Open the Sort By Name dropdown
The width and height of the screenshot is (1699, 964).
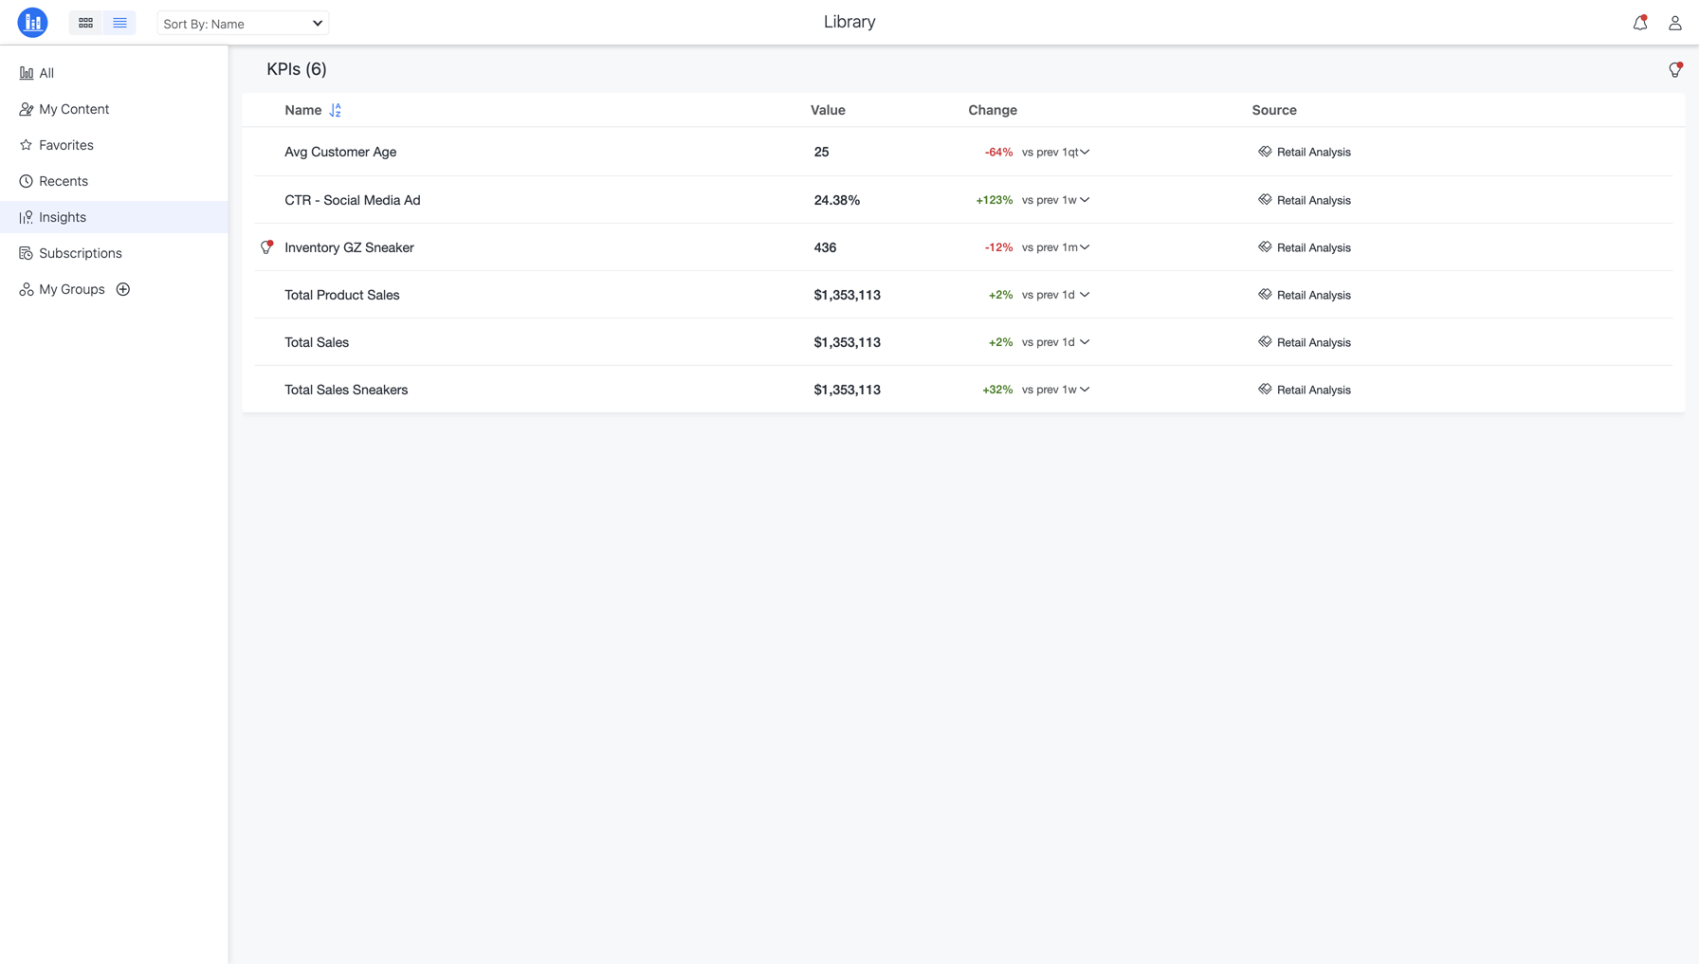pos(243,24)
